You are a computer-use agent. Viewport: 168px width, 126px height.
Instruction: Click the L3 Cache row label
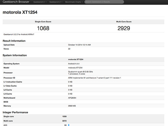click(x=8, y=94)
